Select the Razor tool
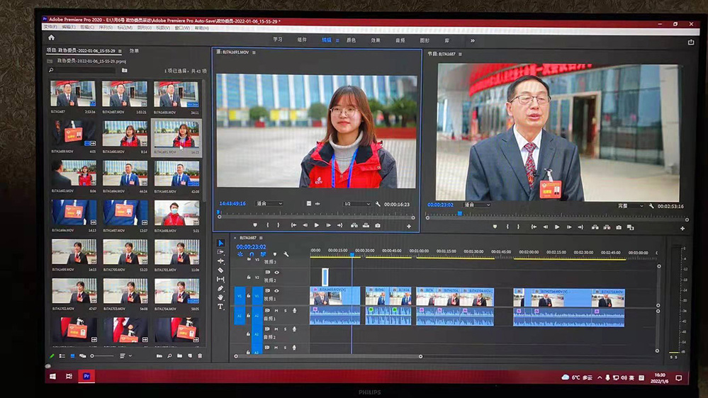The height and width of the screenshot is (398, 708). [220, 270]
